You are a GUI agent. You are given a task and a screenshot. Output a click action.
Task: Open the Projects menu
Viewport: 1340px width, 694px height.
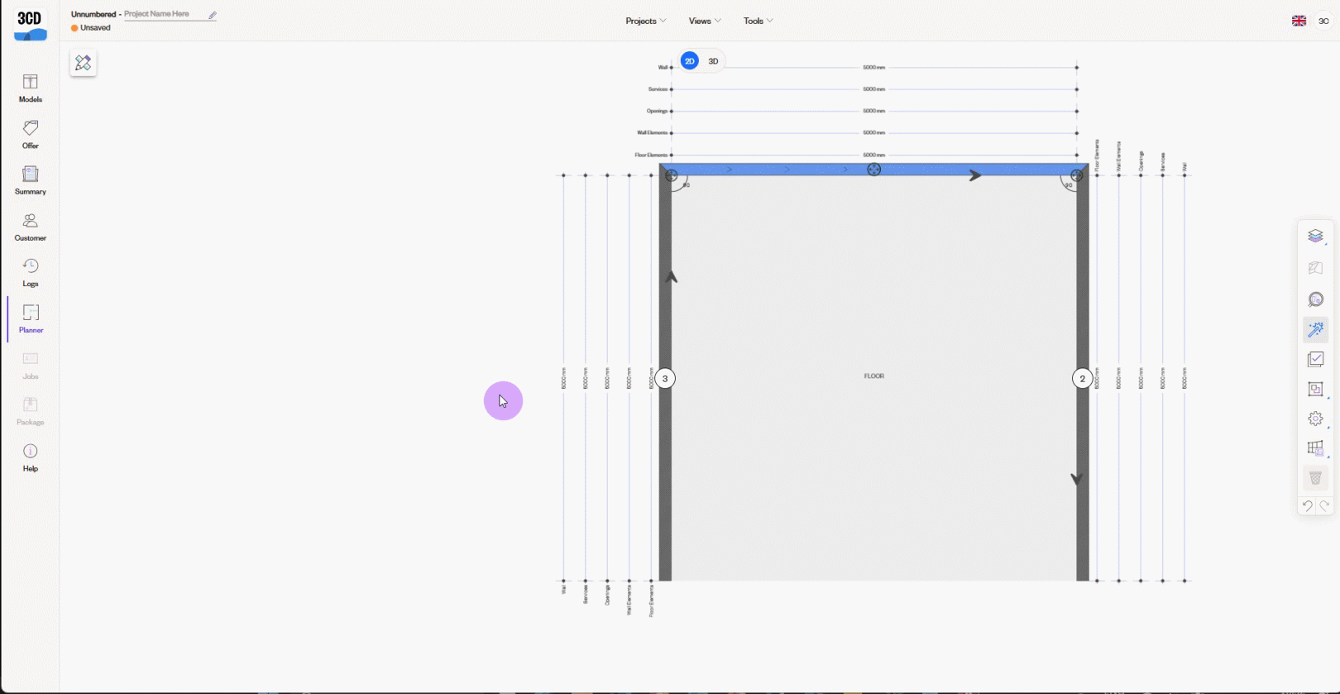coord(645,21)
